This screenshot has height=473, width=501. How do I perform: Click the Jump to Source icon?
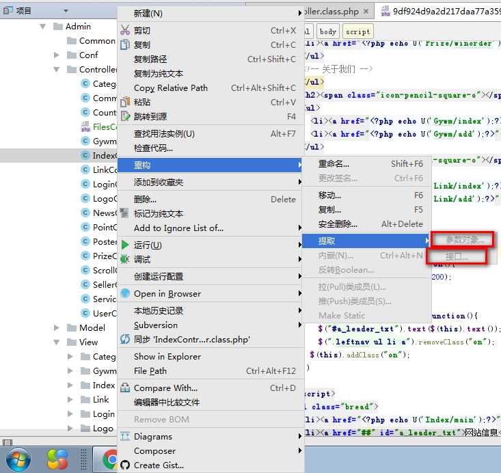click(125, 116)
